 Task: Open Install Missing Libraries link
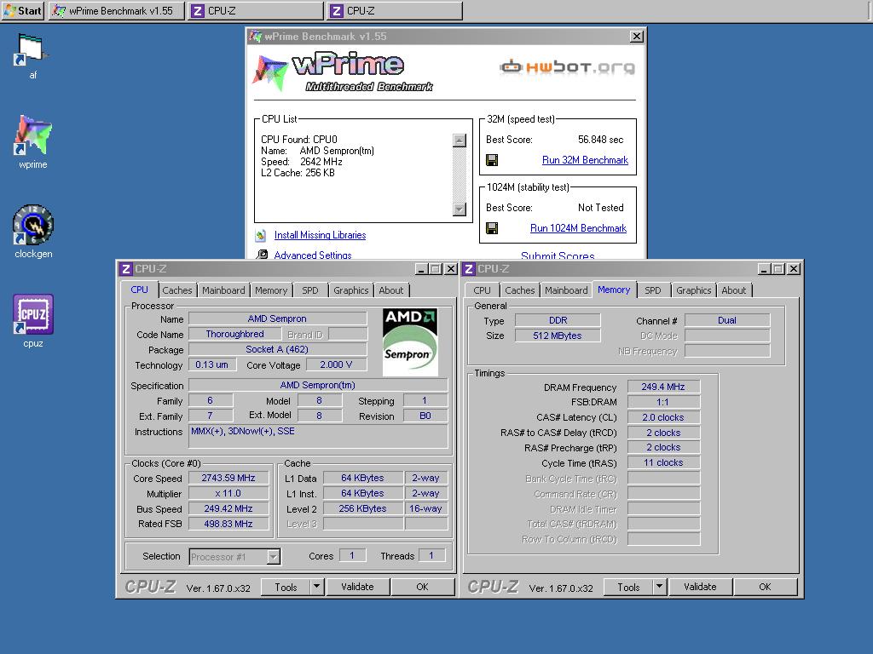pyautogui.click(x=321, y=235)
